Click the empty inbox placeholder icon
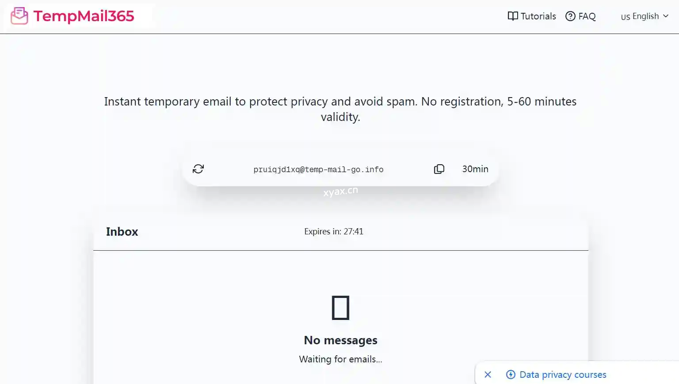 (340, 308)
